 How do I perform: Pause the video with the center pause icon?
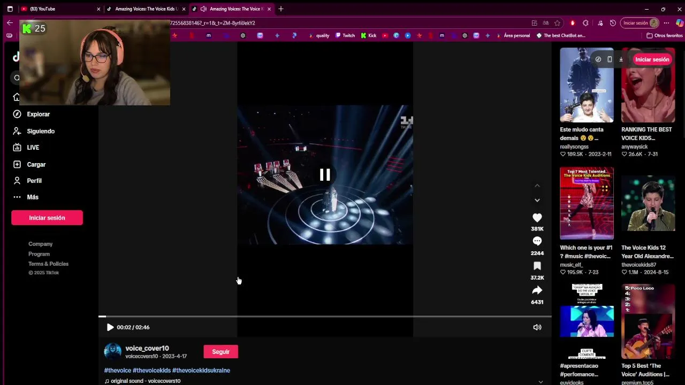point(325,175)
